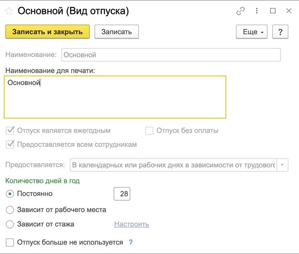Select 'Зависит от рабочего места' radio option

click(9, 210)
